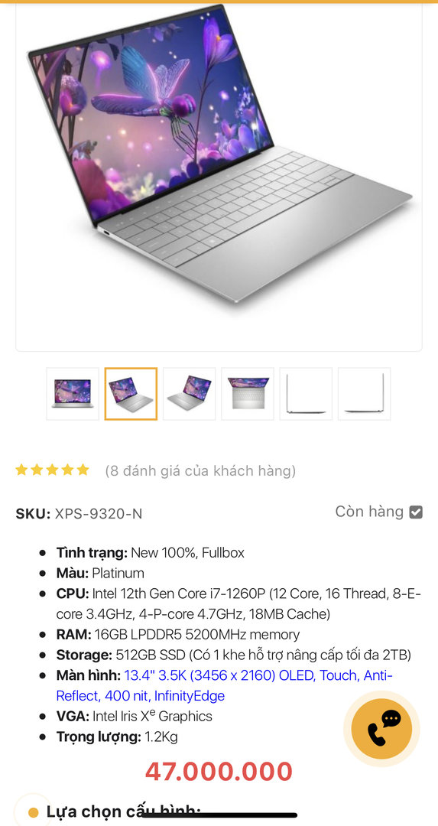Tap the Lựa chọn cấu hình section heading

pos(124,812)
